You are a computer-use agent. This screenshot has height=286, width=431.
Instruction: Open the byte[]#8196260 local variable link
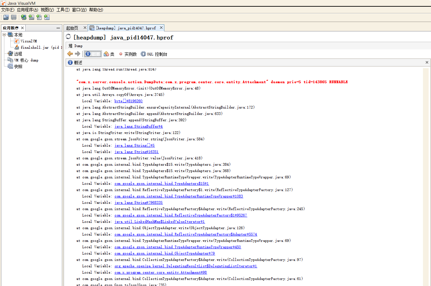(128, 101)
